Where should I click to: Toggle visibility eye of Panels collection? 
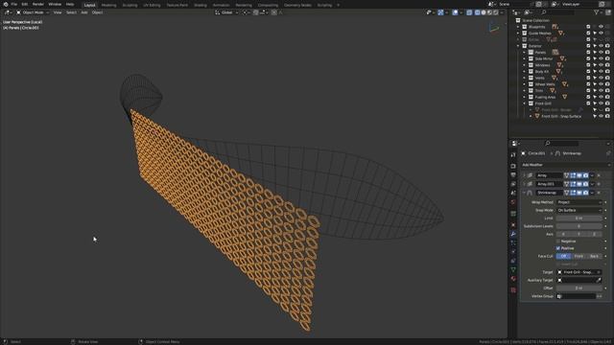(602, 53)
